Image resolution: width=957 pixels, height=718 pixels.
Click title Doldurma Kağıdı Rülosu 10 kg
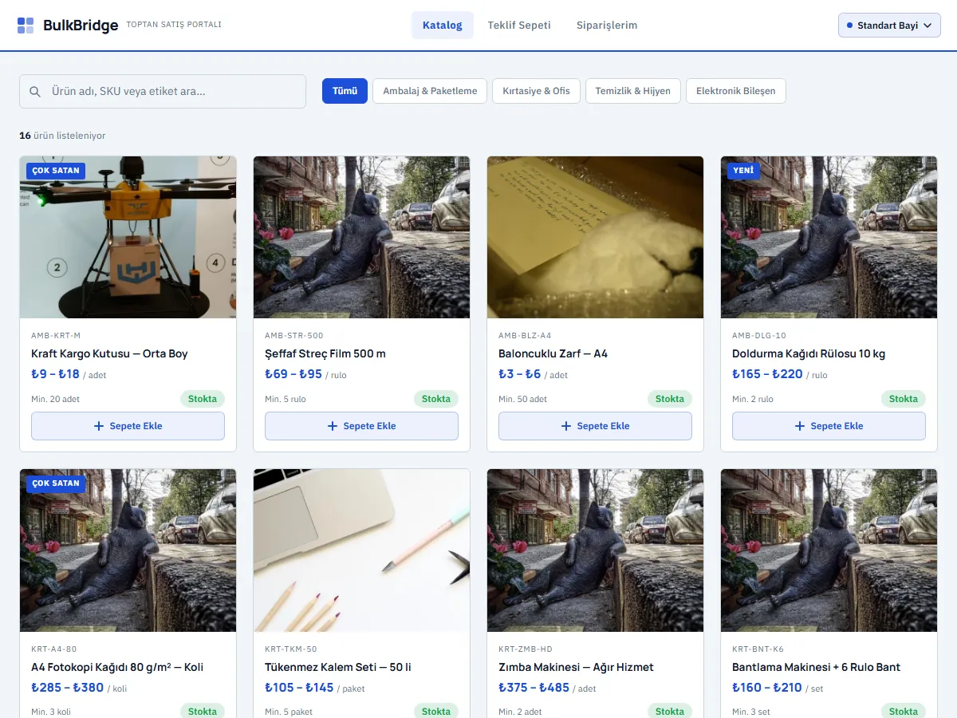point(809,353)
